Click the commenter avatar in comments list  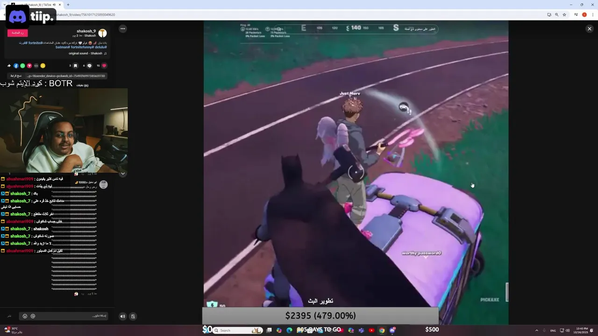tap(104, 185)
